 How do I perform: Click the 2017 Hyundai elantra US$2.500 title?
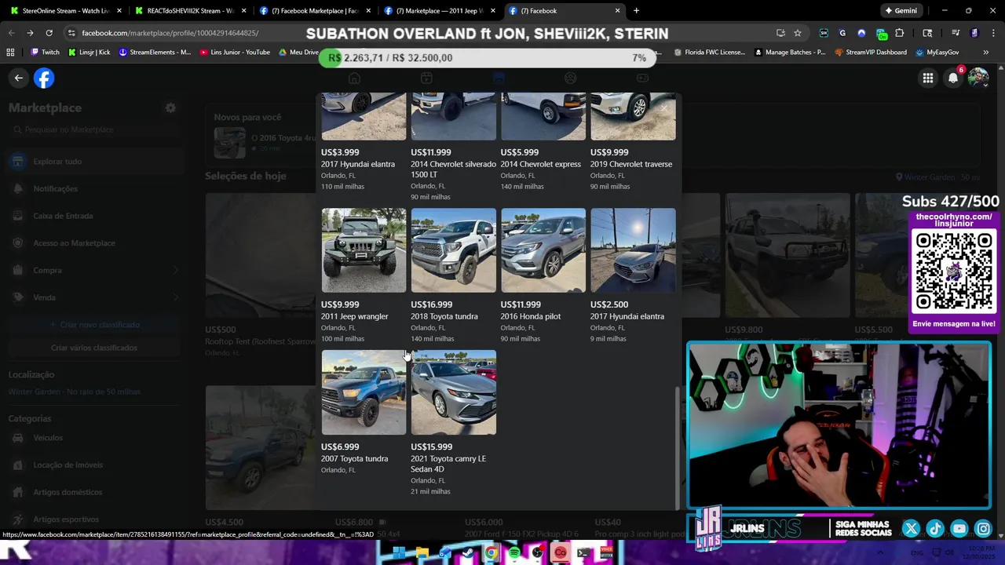tap(627, 316)
